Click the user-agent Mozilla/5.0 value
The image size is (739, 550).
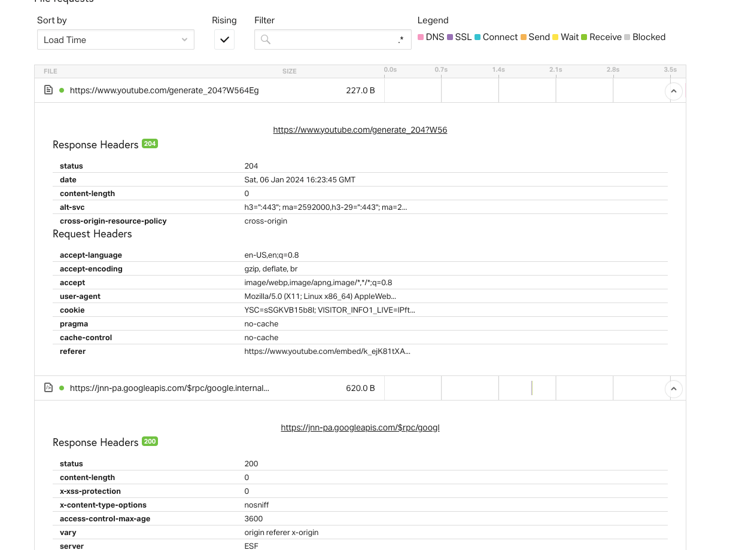pyautogui.click(x=320, y=296)
